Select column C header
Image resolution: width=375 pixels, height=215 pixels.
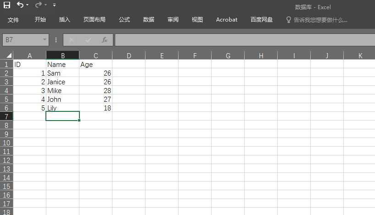[95, 55]
